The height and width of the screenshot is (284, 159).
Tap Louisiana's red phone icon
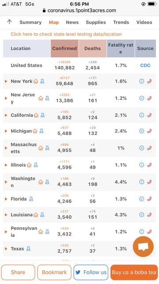pos(149,215)
